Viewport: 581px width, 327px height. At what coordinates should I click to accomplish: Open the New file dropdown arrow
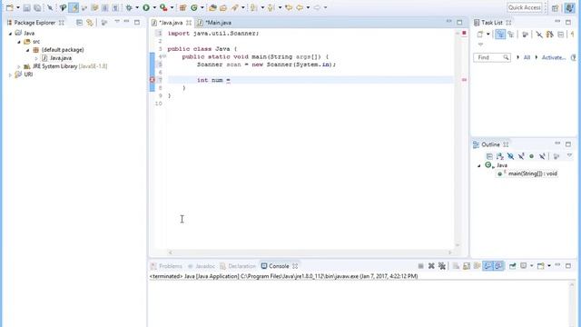coord(18,7)
